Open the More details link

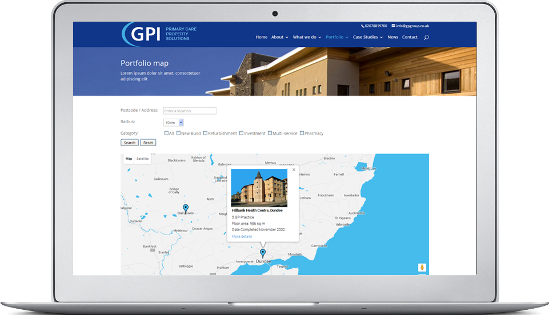pyautogui.click(x=242, y=236)
